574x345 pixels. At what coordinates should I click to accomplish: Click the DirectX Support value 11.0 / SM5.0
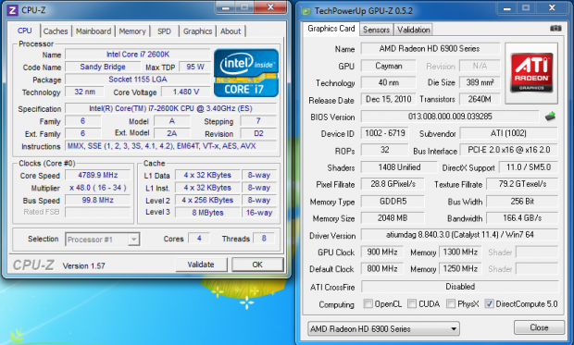[529, 167]
